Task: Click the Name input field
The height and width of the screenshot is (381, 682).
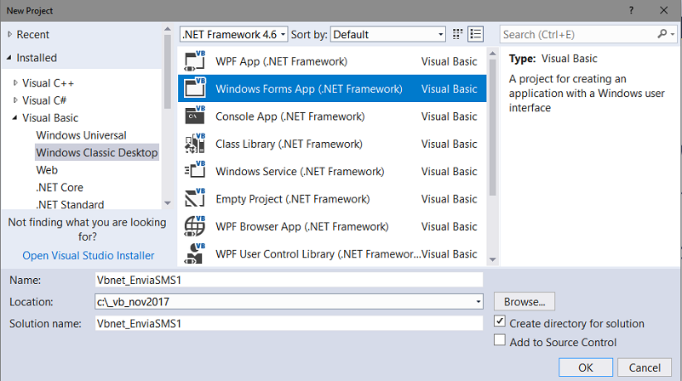Action: pos(289,280)
